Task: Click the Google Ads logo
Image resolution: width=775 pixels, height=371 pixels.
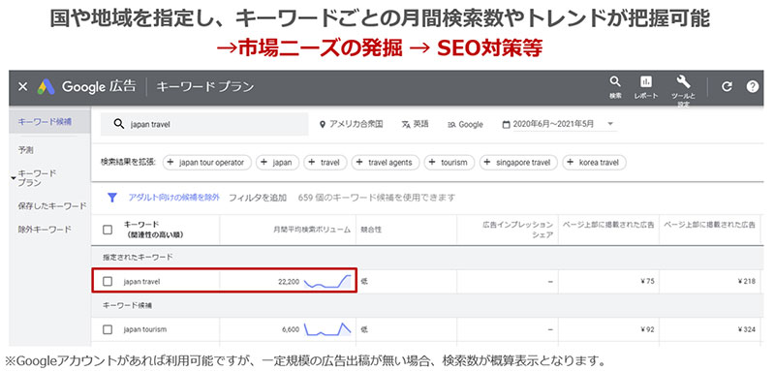Action: (x=46, y=87)
